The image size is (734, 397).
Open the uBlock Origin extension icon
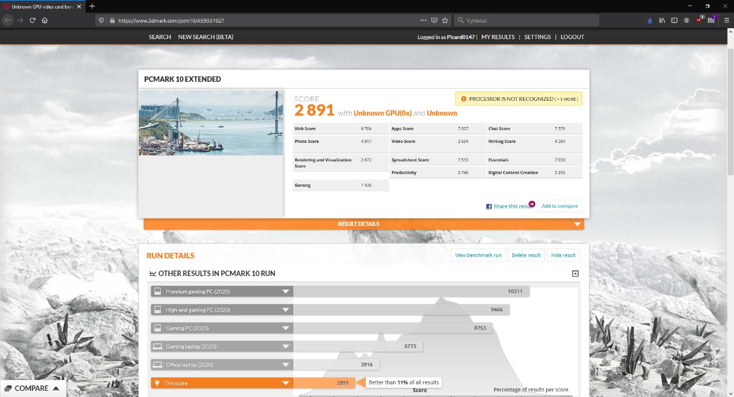699,20
